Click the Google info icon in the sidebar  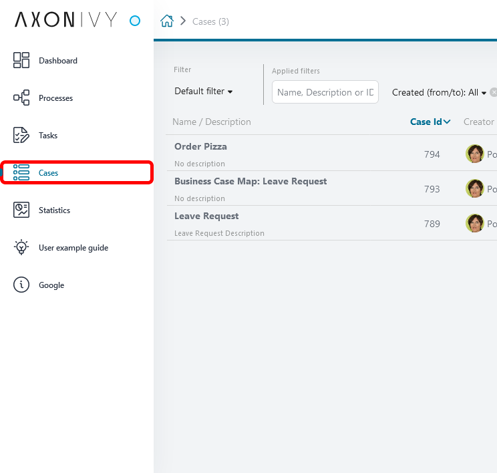[x=21, y=285]
